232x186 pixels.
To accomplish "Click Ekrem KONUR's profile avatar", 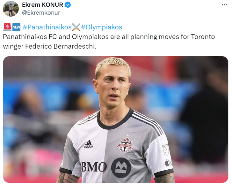I will 11,8.
